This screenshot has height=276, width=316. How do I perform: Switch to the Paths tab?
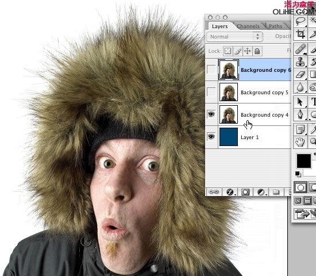[x=275, y=26]
